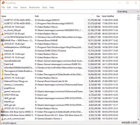Click file icon of dt30_g4.cpk
The height and width of the screenshot is (125, 140).
(3, 105)
